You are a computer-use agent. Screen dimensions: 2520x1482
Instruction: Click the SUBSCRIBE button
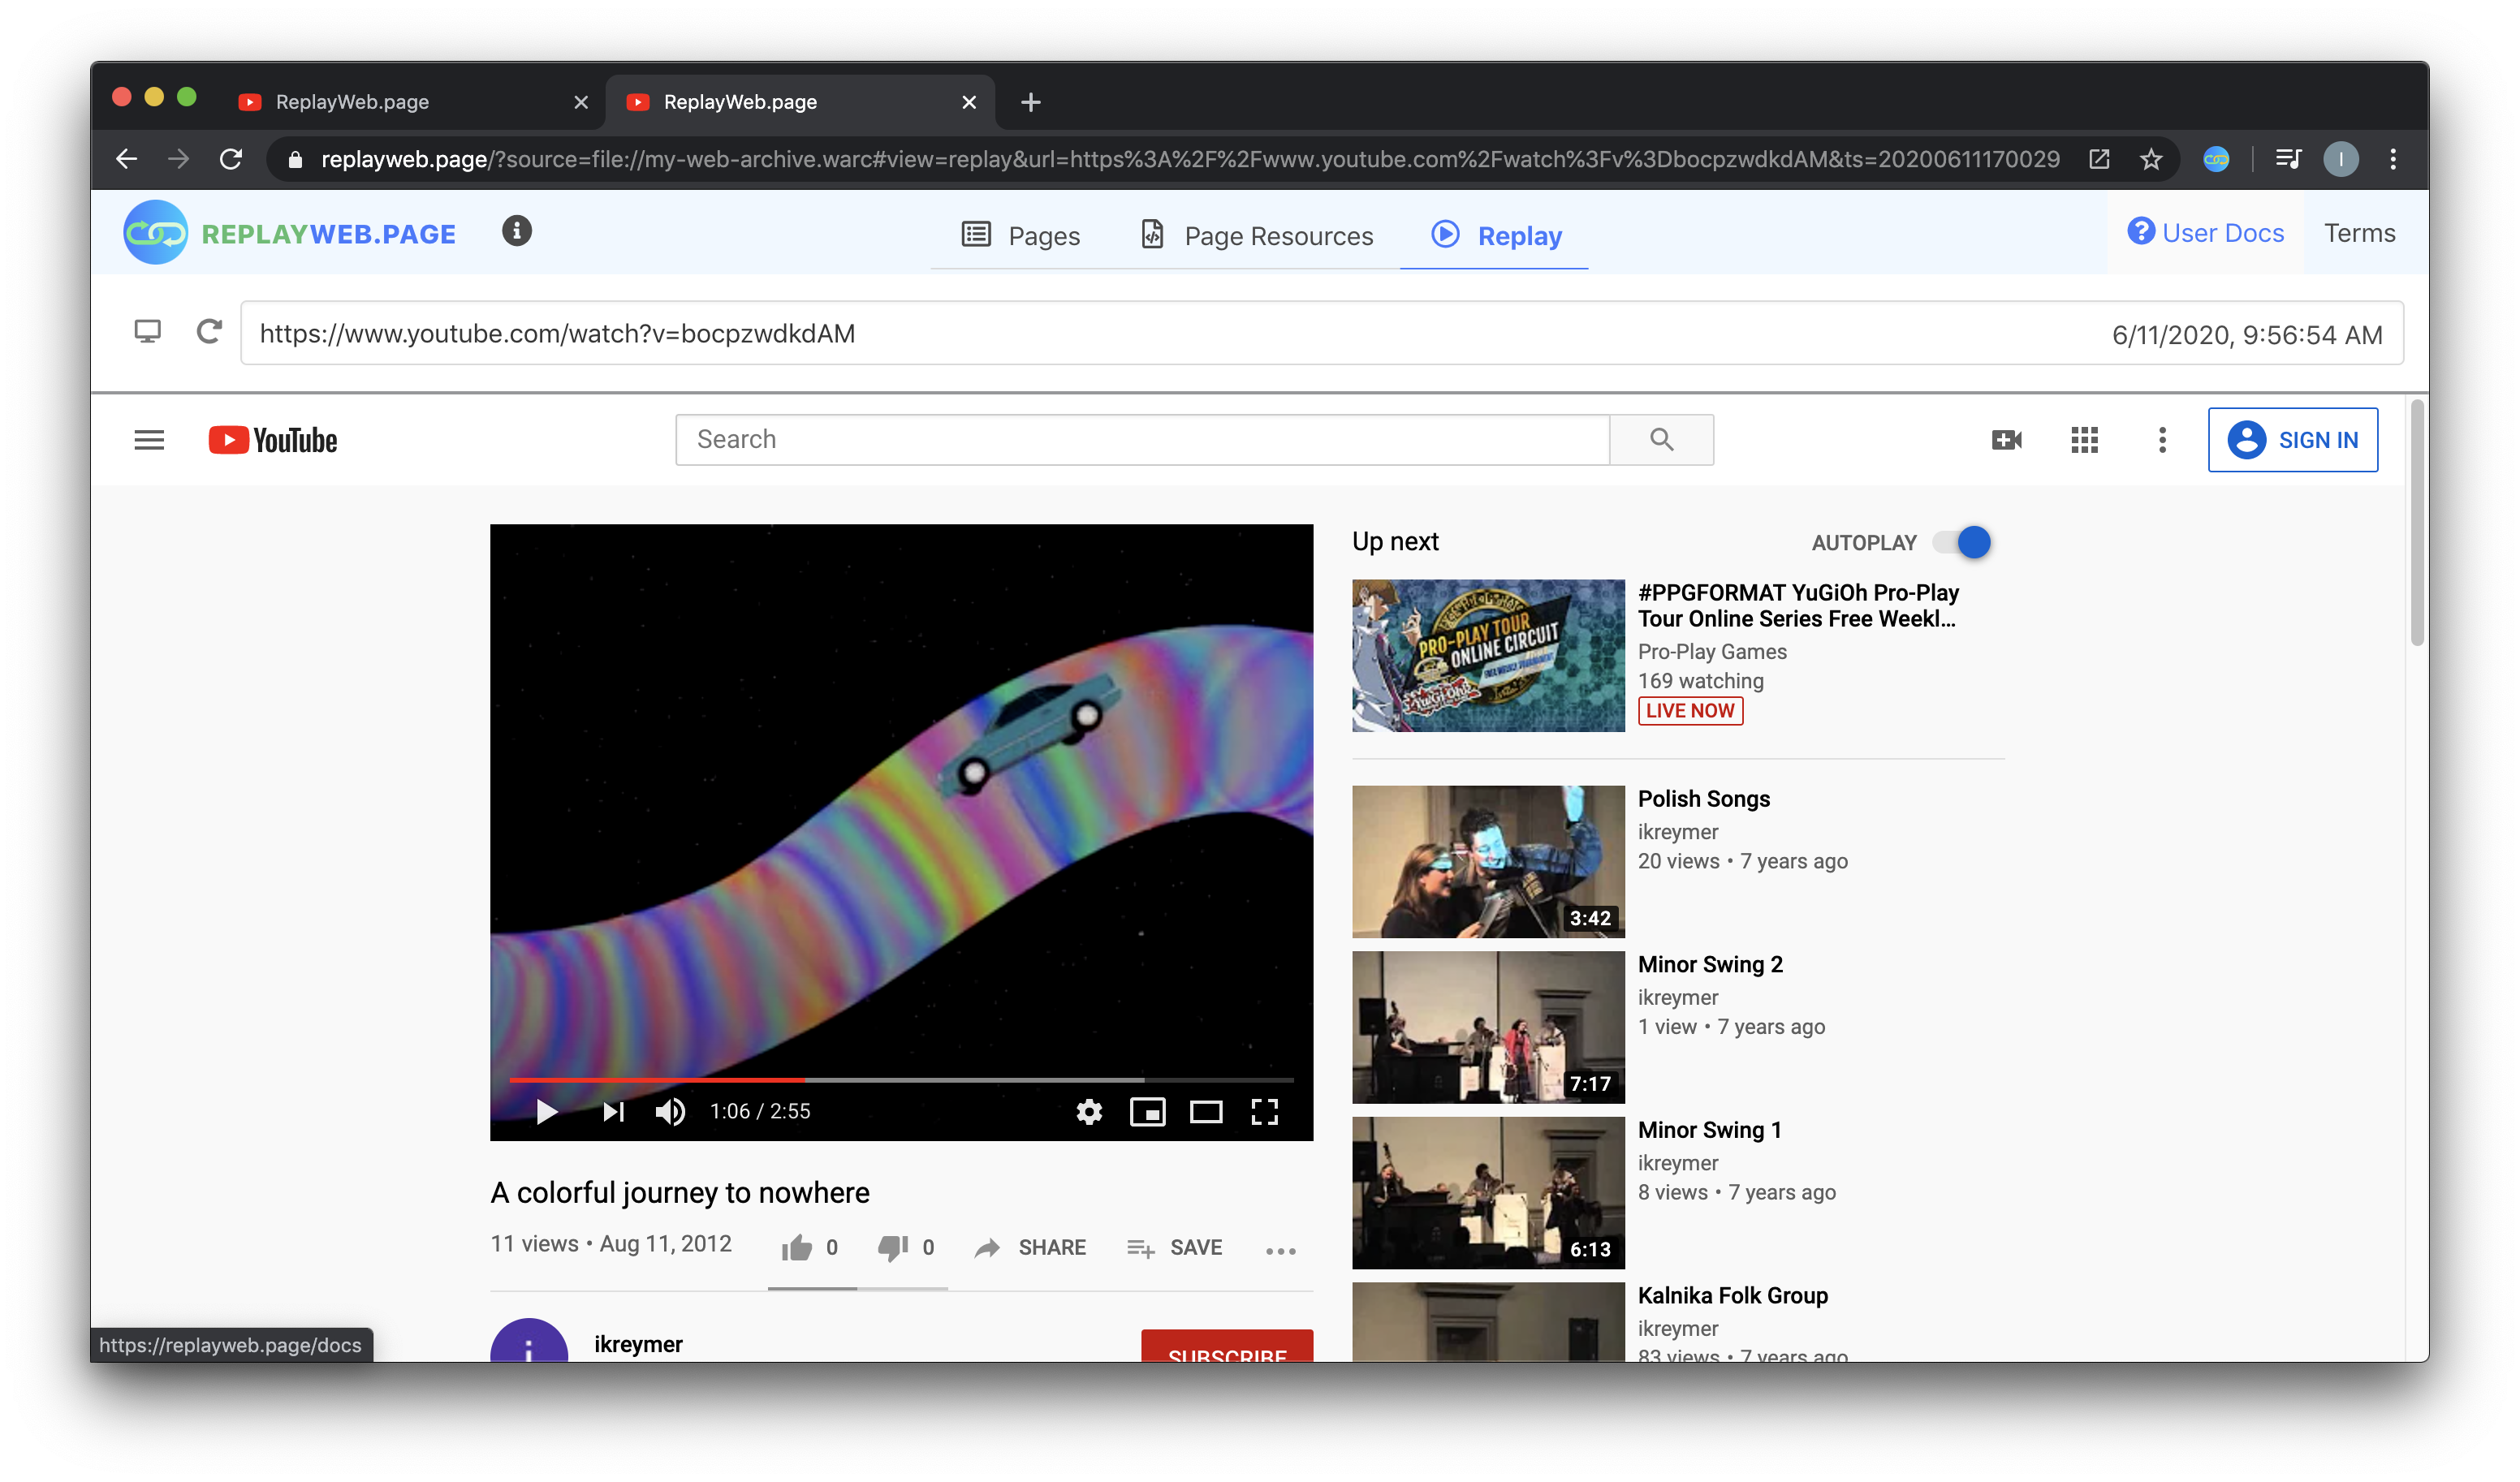click(1227, 1346)
